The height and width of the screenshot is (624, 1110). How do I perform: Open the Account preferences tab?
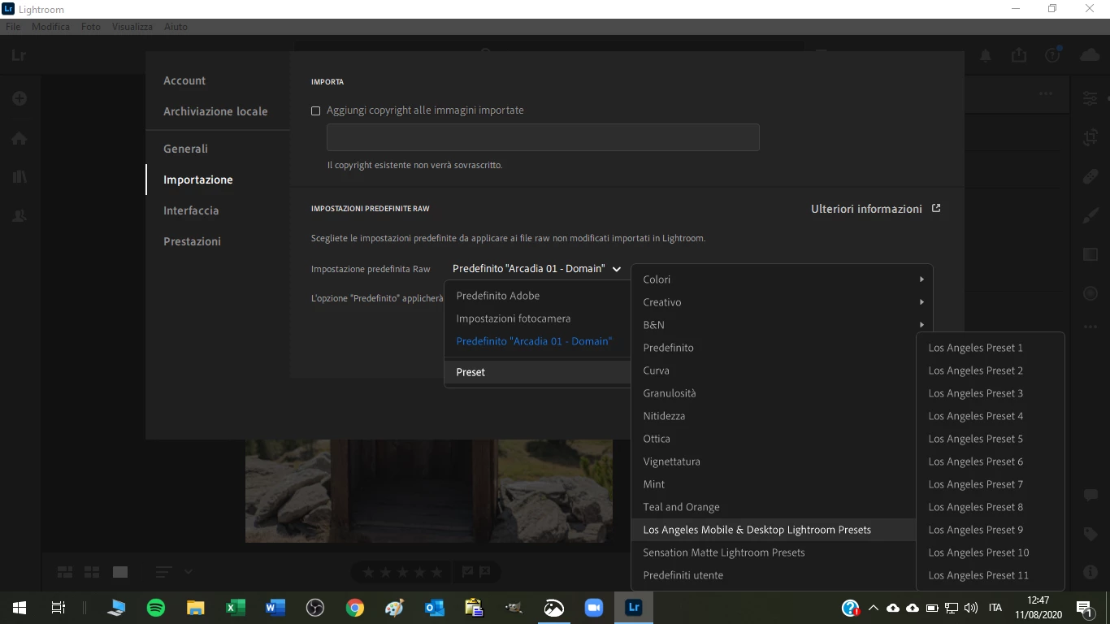(x=184, y=80)
